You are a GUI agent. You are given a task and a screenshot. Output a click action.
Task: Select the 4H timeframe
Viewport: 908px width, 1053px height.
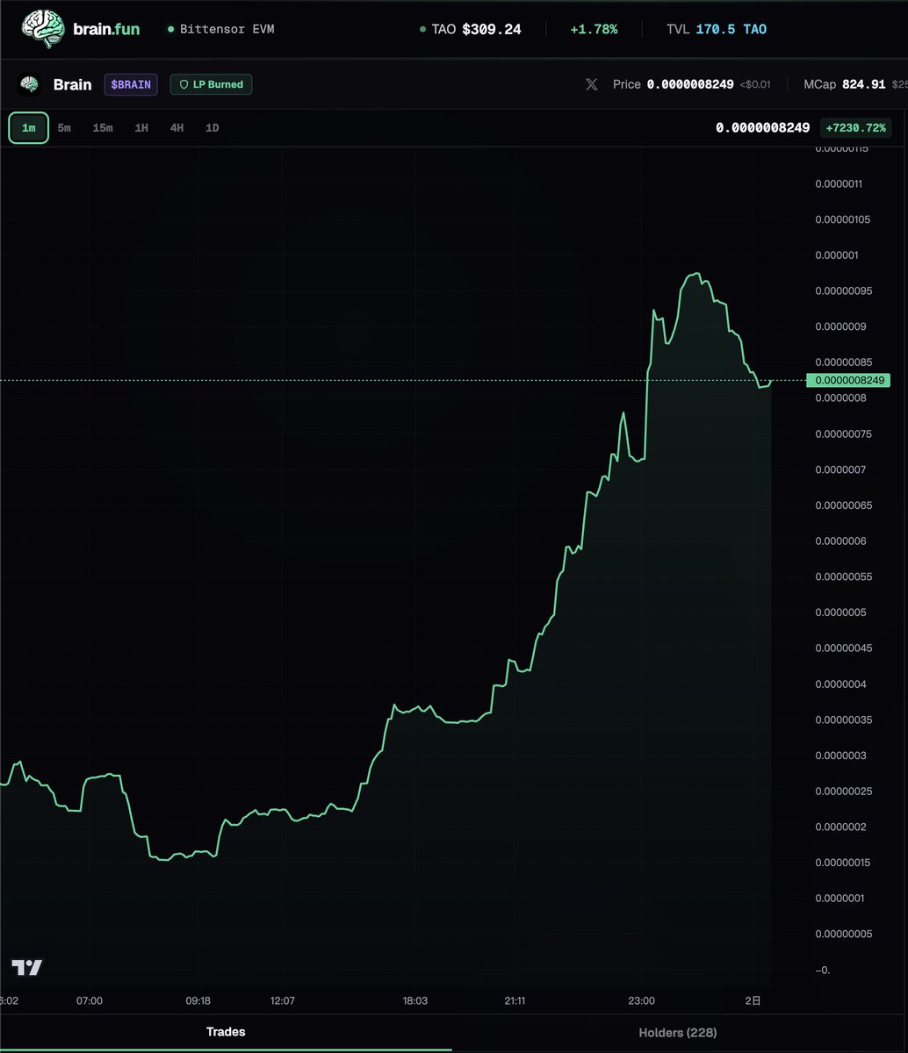[x=177, y=128]
